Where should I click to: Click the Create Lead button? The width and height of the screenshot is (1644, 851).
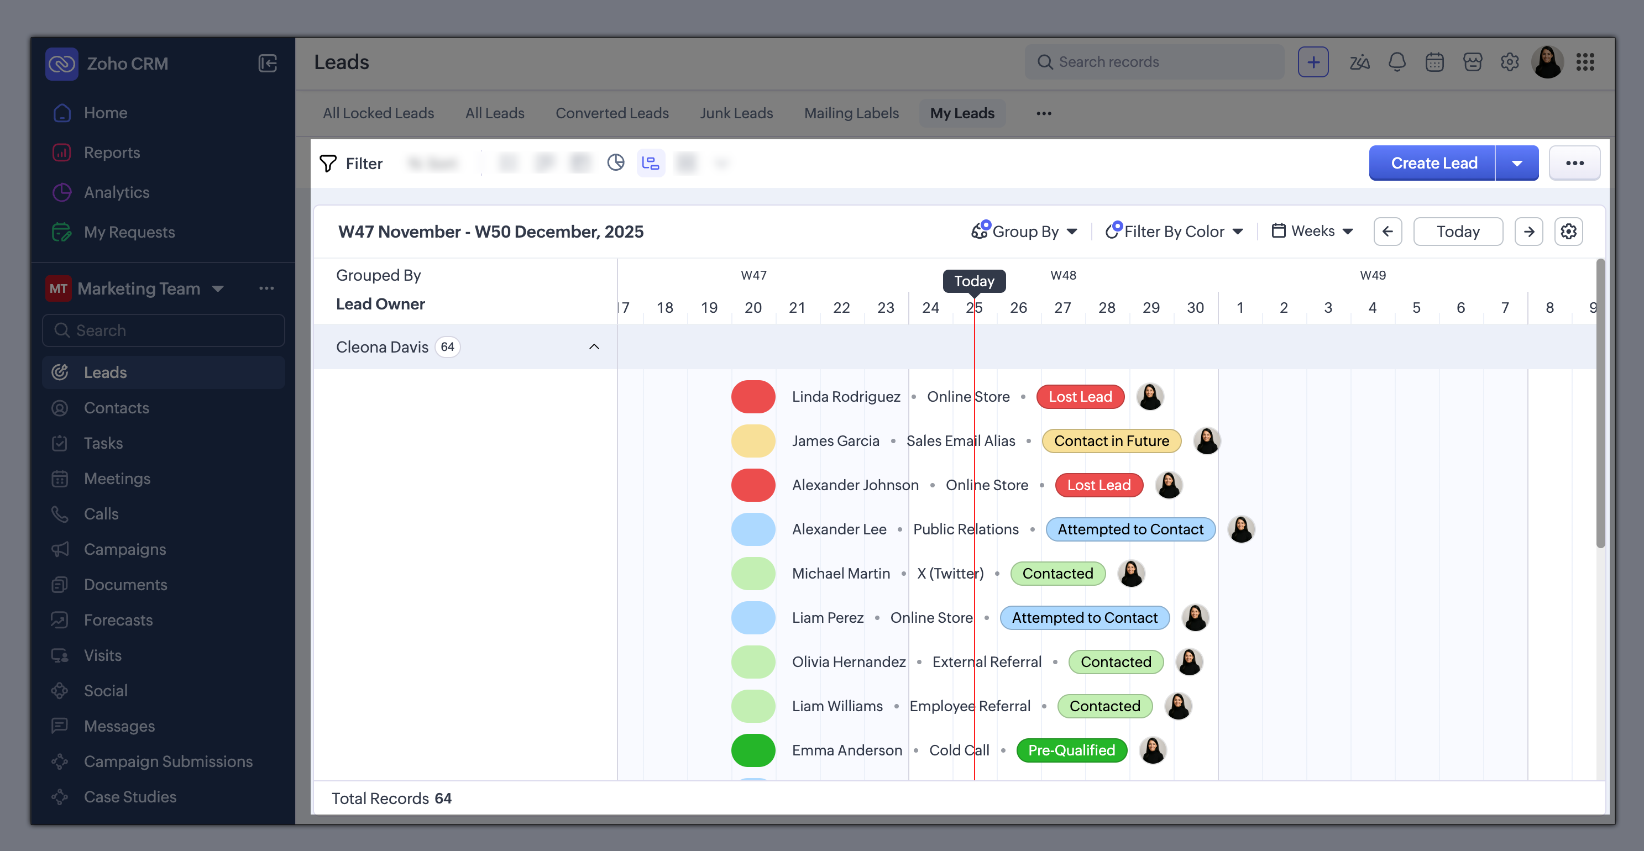1433,164
